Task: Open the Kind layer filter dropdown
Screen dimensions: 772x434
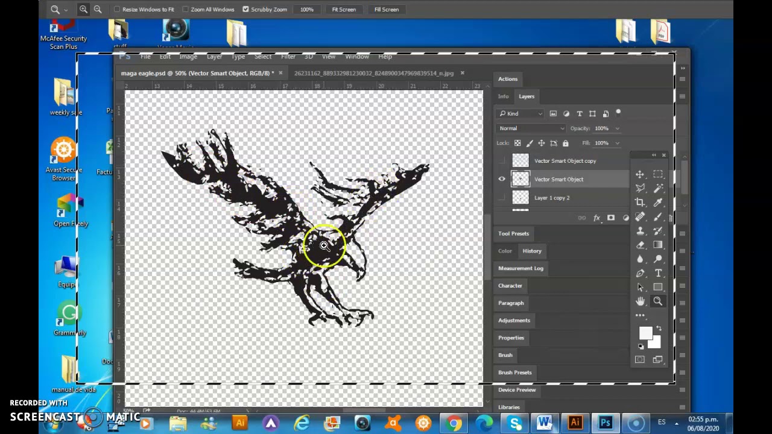Action: [521, 113]
